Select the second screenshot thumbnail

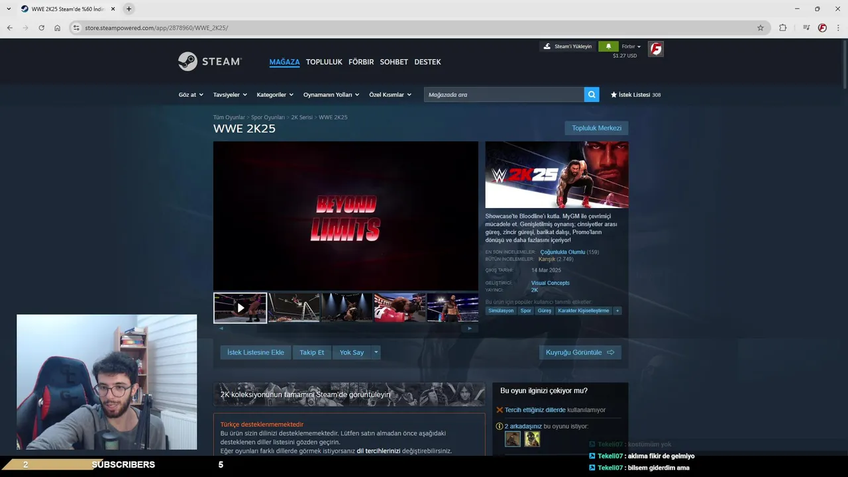point(293,307)
